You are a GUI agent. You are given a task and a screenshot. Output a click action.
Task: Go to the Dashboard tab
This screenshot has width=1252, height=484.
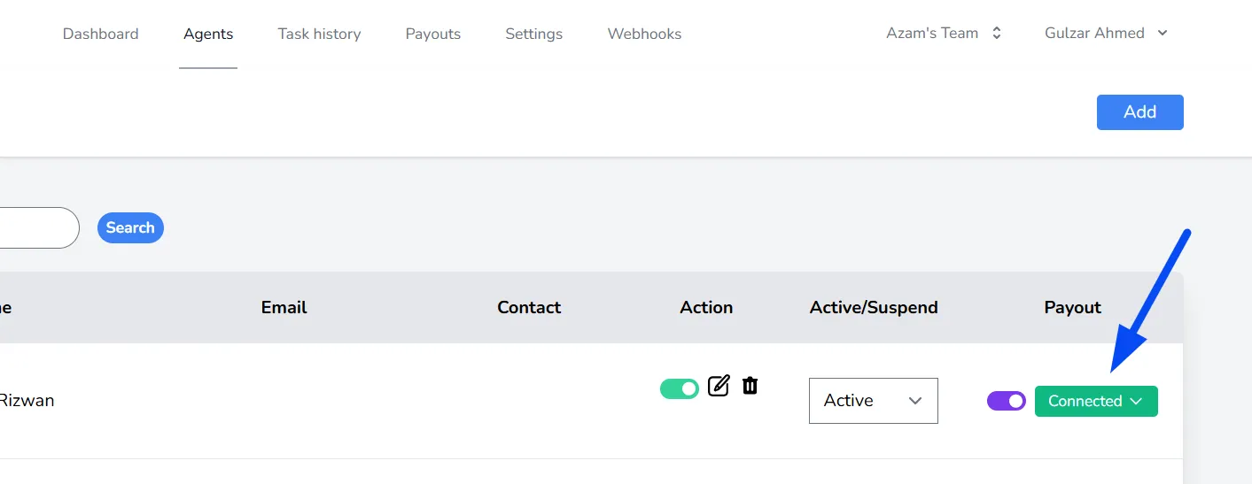click(x=101, y=35)
